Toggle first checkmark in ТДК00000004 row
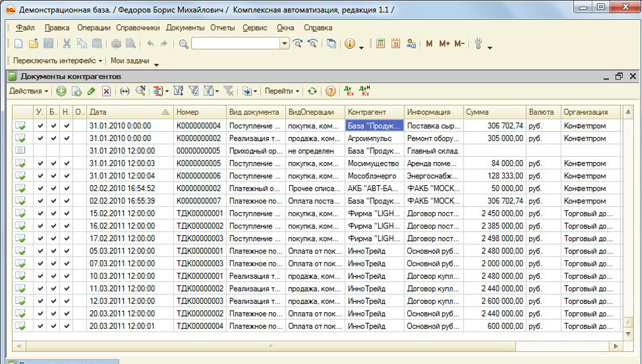The width and height of the screenshot is (642, 364). point(40,326)
